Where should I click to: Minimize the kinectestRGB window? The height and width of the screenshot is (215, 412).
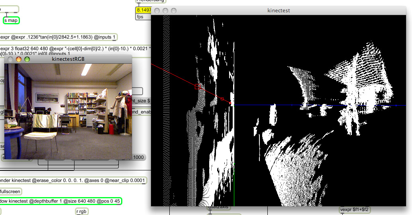point(19,59)
